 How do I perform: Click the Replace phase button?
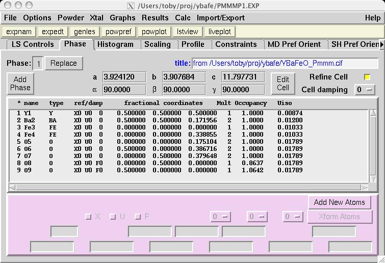point(64,63)
